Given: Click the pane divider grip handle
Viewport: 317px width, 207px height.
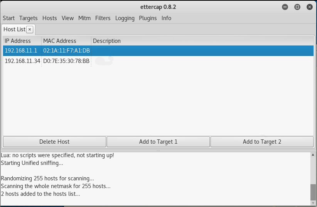Looking at the screenshot, I should 158,151.
